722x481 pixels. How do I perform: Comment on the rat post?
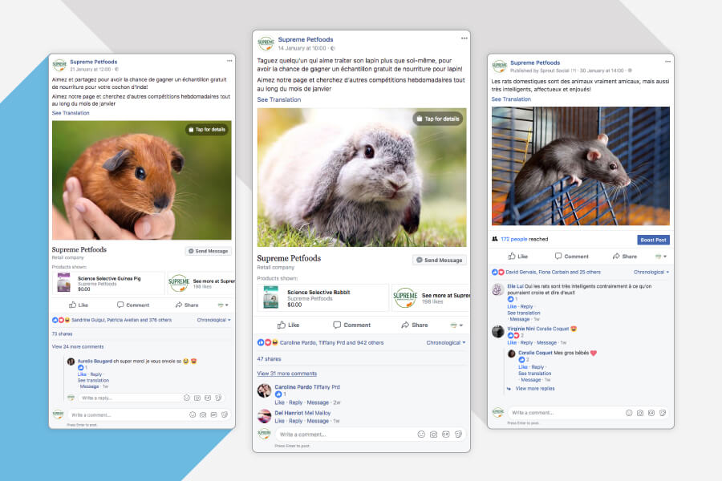571,257
